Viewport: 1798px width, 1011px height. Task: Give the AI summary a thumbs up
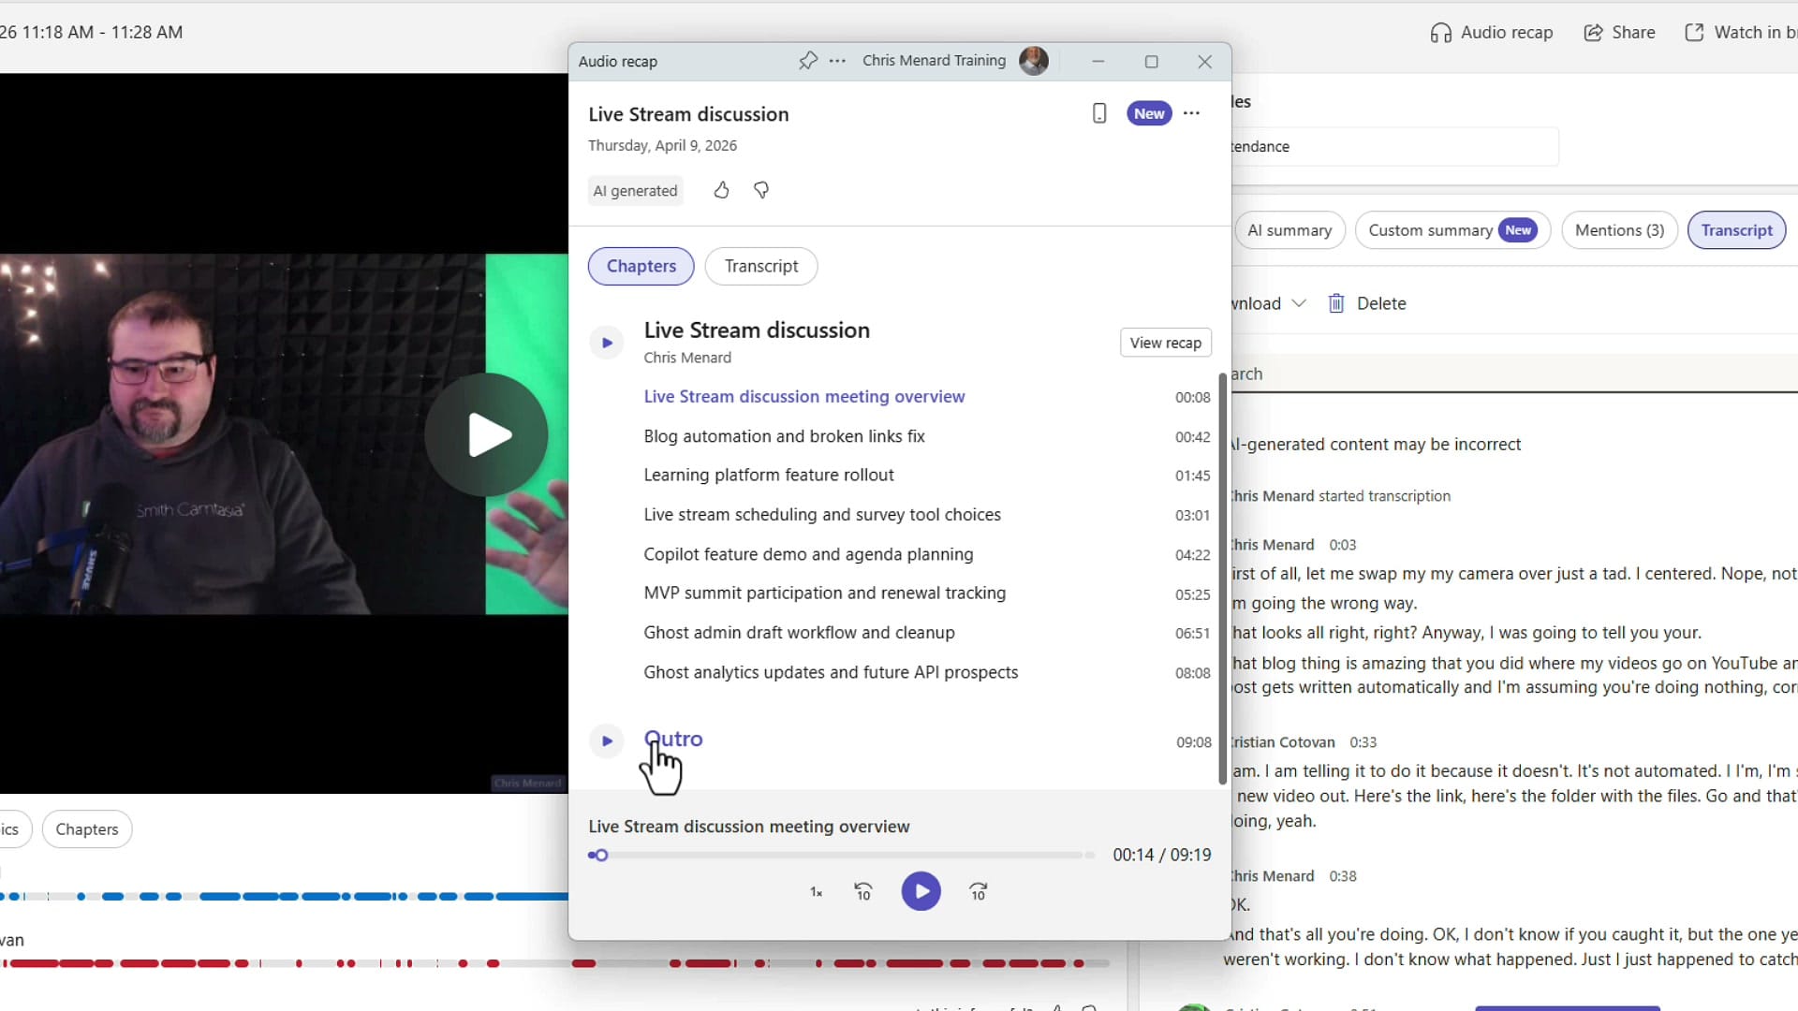coord(720,190)
